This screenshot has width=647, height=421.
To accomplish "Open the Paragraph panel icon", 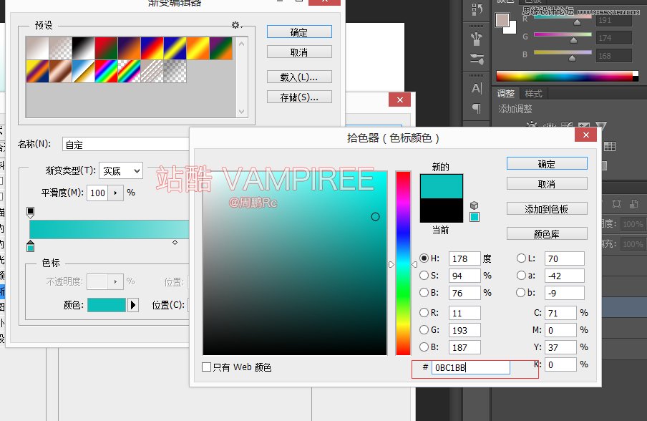I will 477,108.
